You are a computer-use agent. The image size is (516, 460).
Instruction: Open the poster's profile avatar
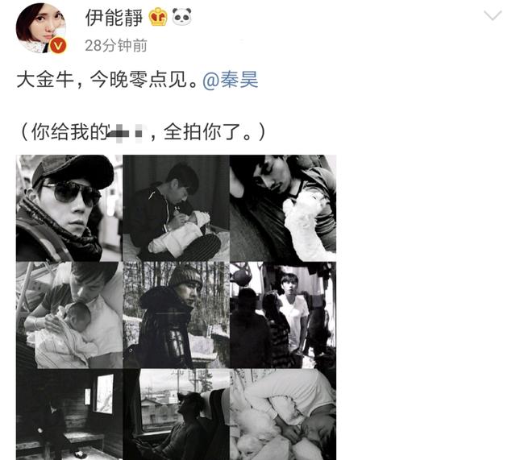(x=41, y=28)
